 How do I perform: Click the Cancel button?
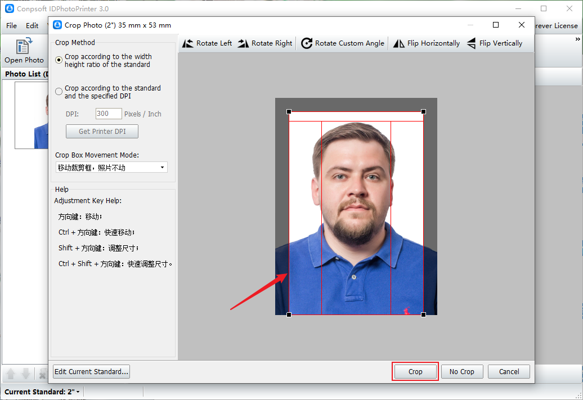point(509,371)
